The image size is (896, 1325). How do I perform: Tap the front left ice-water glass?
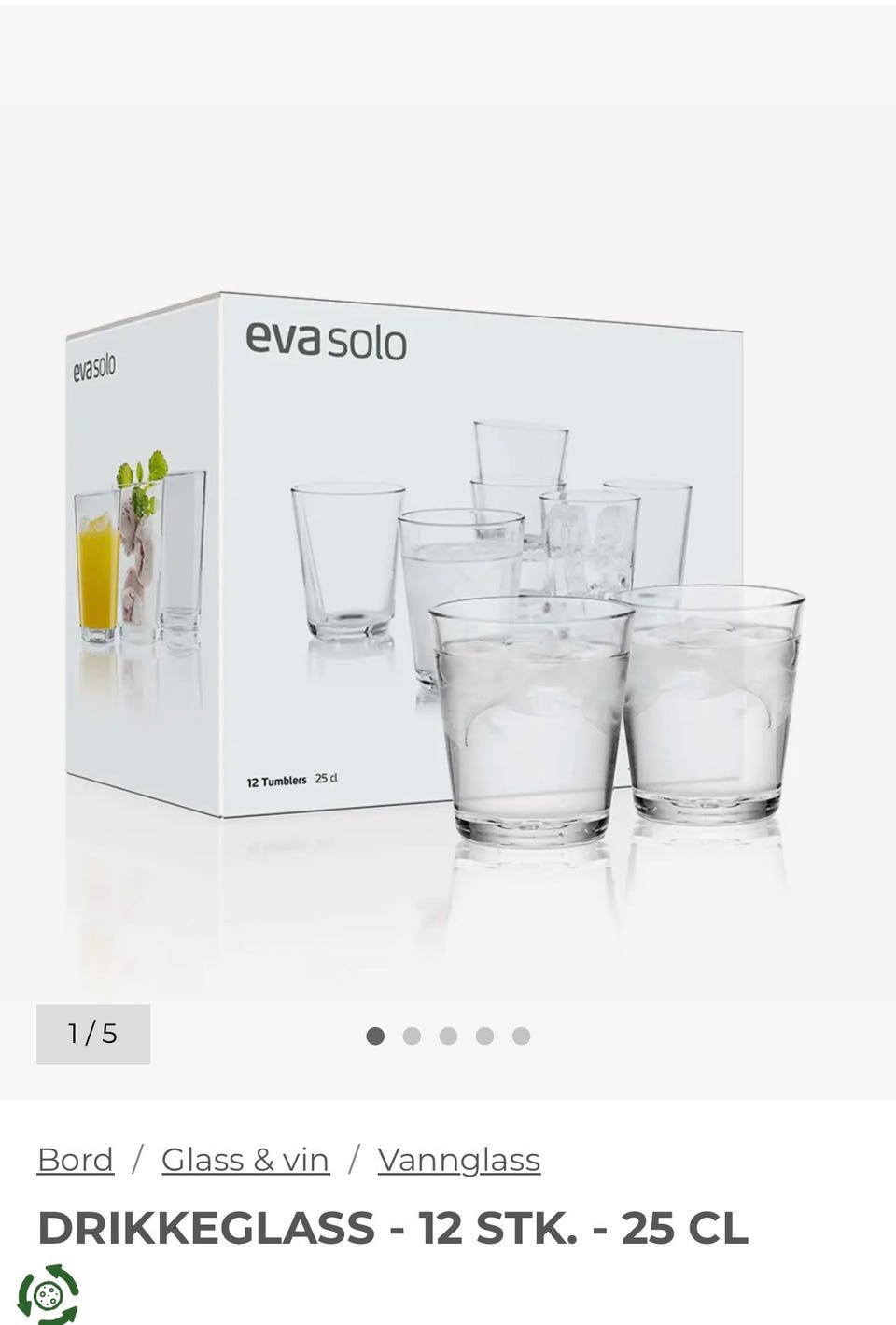(529, 720)
